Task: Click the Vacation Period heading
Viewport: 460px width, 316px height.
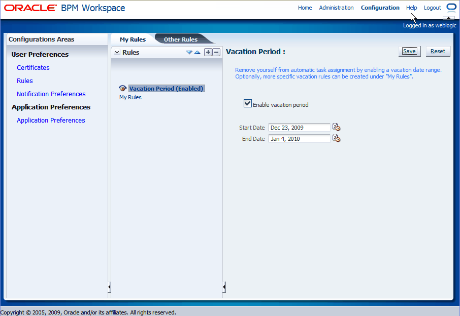Action: tap(255, 52)
